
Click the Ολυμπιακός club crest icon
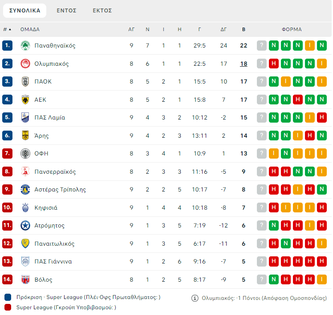[25, 64]
